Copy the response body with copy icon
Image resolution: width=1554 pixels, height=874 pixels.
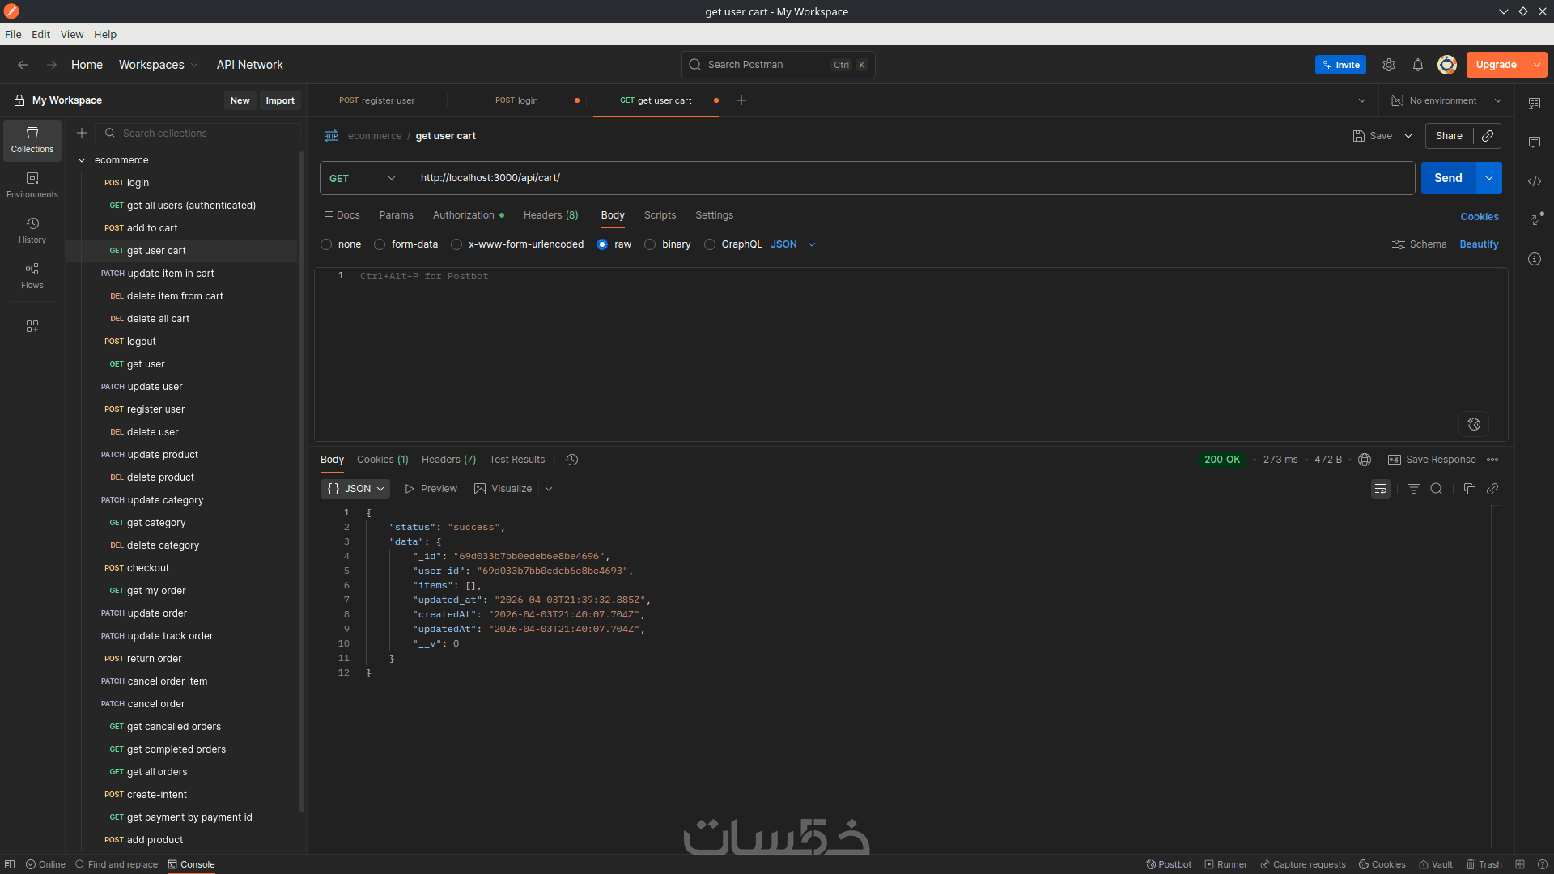(1469, 489)
